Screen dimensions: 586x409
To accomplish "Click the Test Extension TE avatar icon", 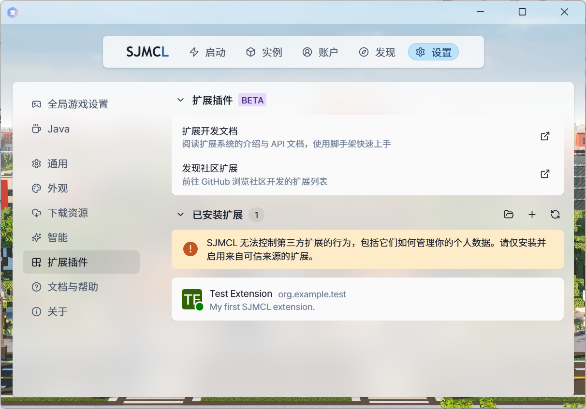I will coord(191,299).
